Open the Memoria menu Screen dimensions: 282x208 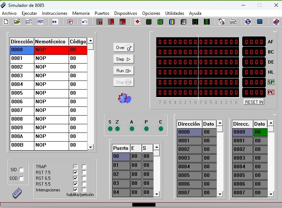[x=81, y=13]
